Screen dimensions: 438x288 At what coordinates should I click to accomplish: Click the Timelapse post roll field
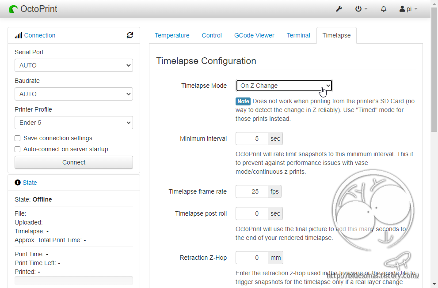[x=251, y=213]
